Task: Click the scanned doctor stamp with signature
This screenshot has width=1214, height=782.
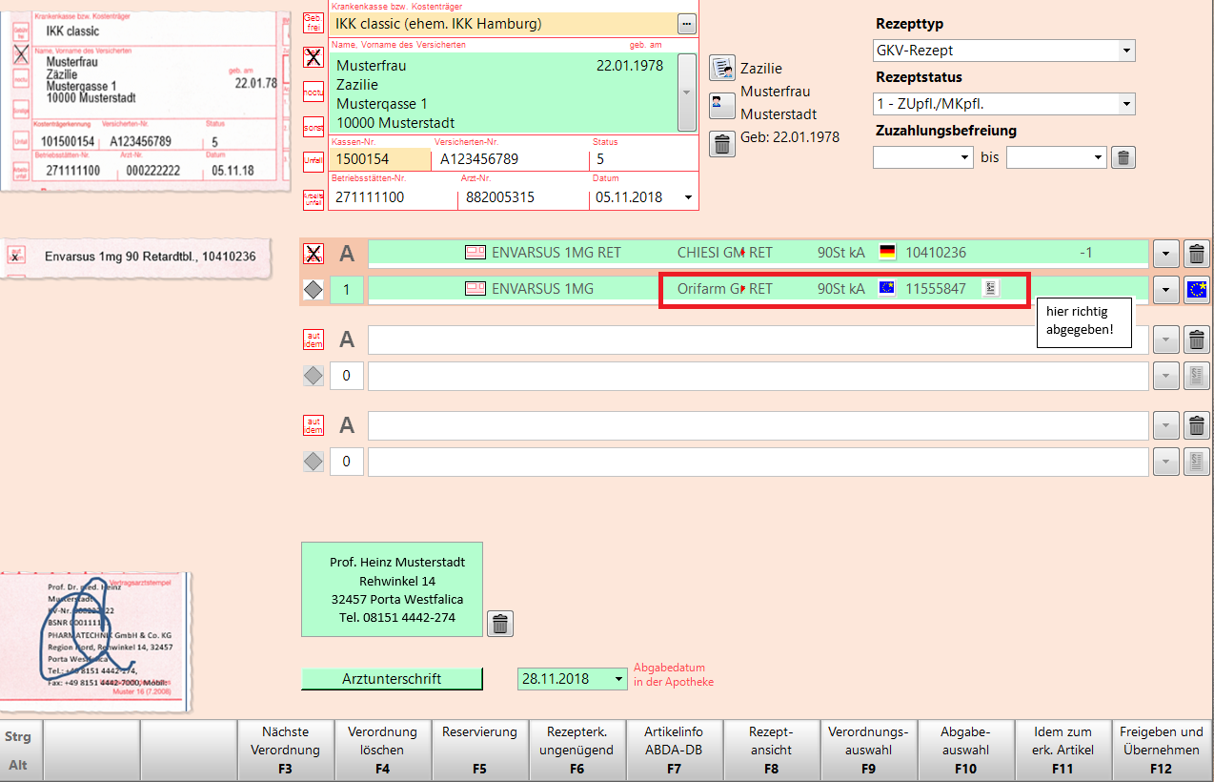Action: tap(95, 642)
